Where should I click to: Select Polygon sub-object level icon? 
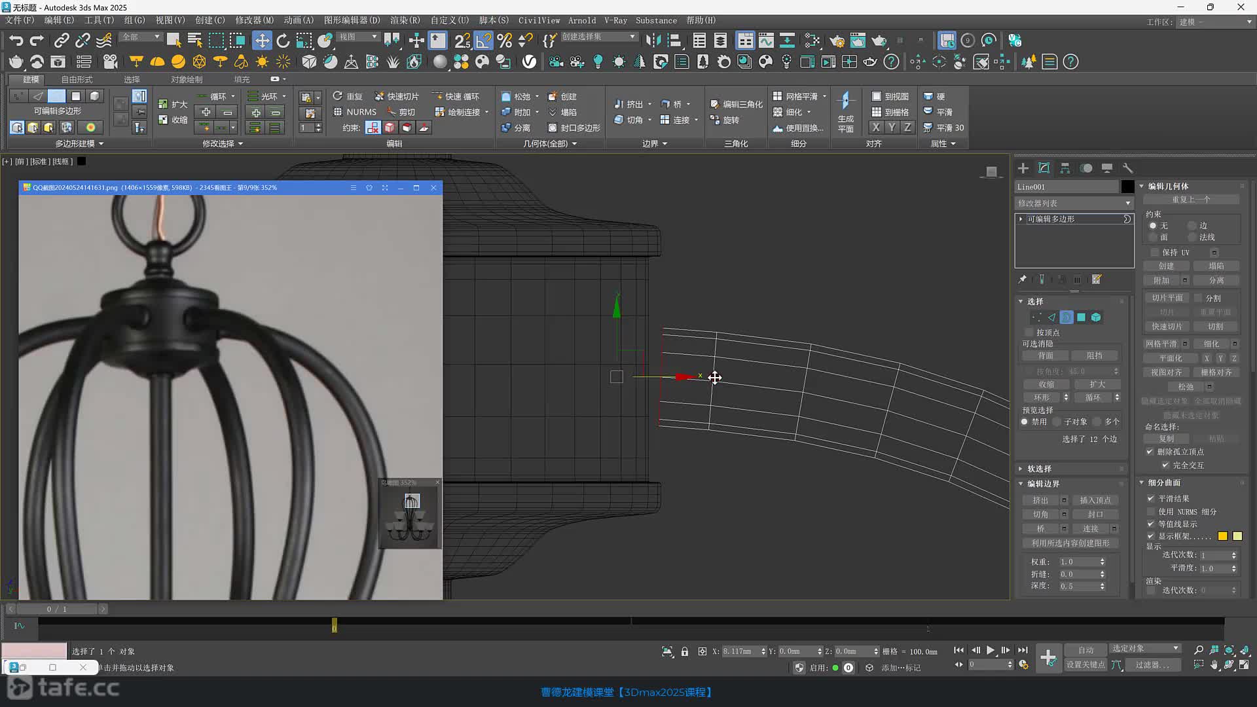pos(1082,317)
